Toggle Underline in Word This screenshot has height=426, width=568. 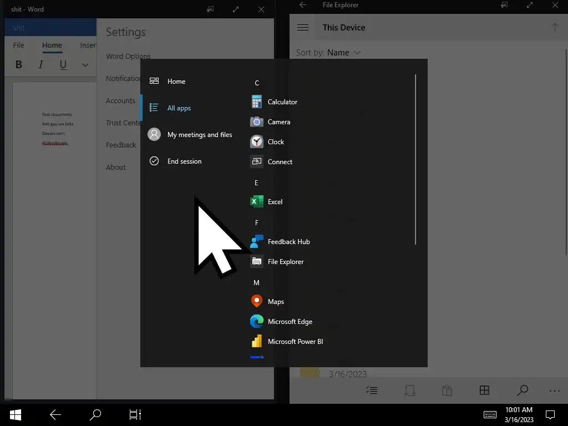[x=63, y=64]
